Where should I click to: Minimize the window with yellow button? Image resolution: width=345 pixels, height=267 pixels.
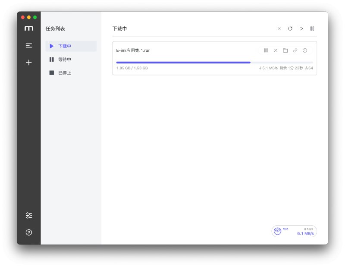coord(29,17)
